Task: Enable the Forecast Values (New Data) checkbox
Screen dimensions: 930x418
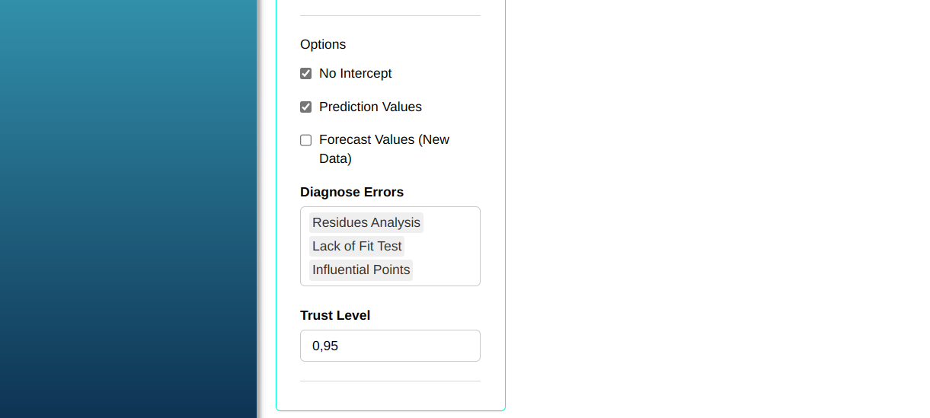Action: [x=306, y=140]
